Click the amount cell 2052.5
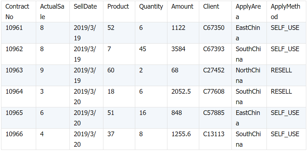The height and width of the screenshot is (151, 307). pyautogui.click(x=181, y=92)
